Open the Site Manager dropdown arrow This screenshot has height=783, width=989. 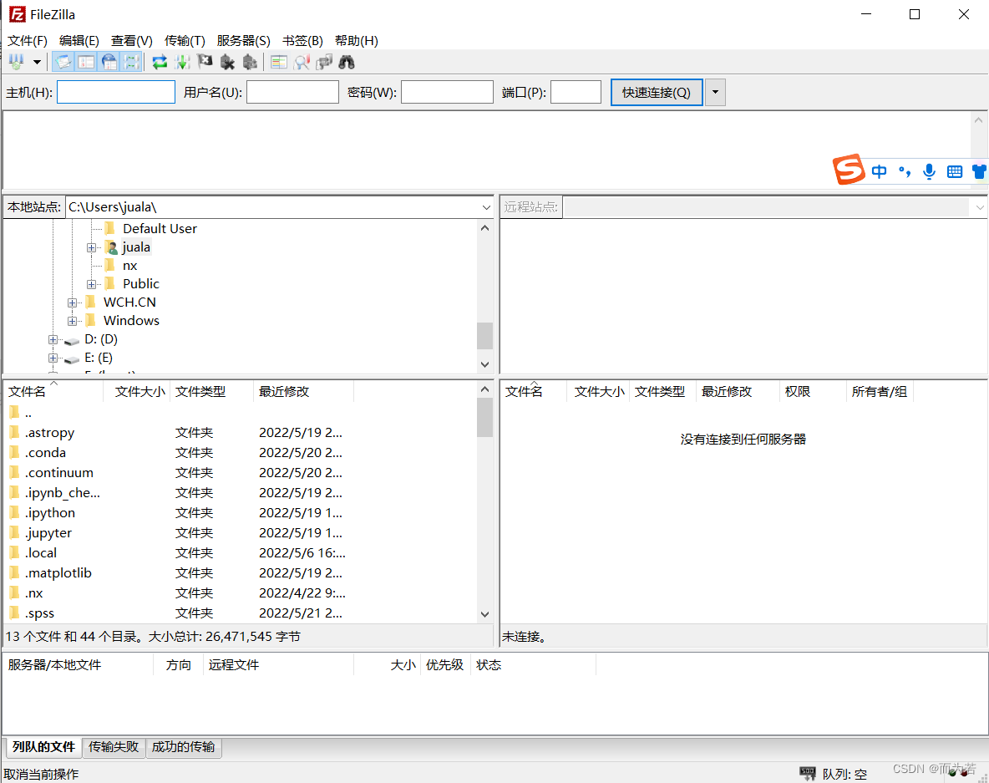(38, 62)
